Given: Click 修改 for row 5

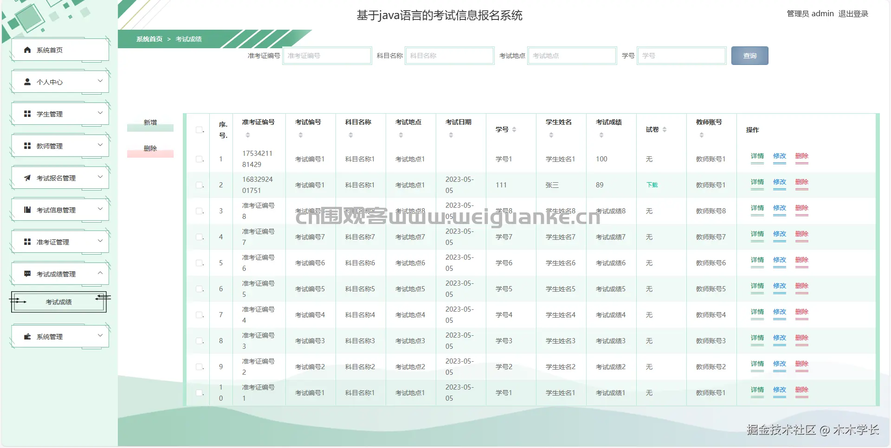Looking at the screenshot, I should 780,260.
